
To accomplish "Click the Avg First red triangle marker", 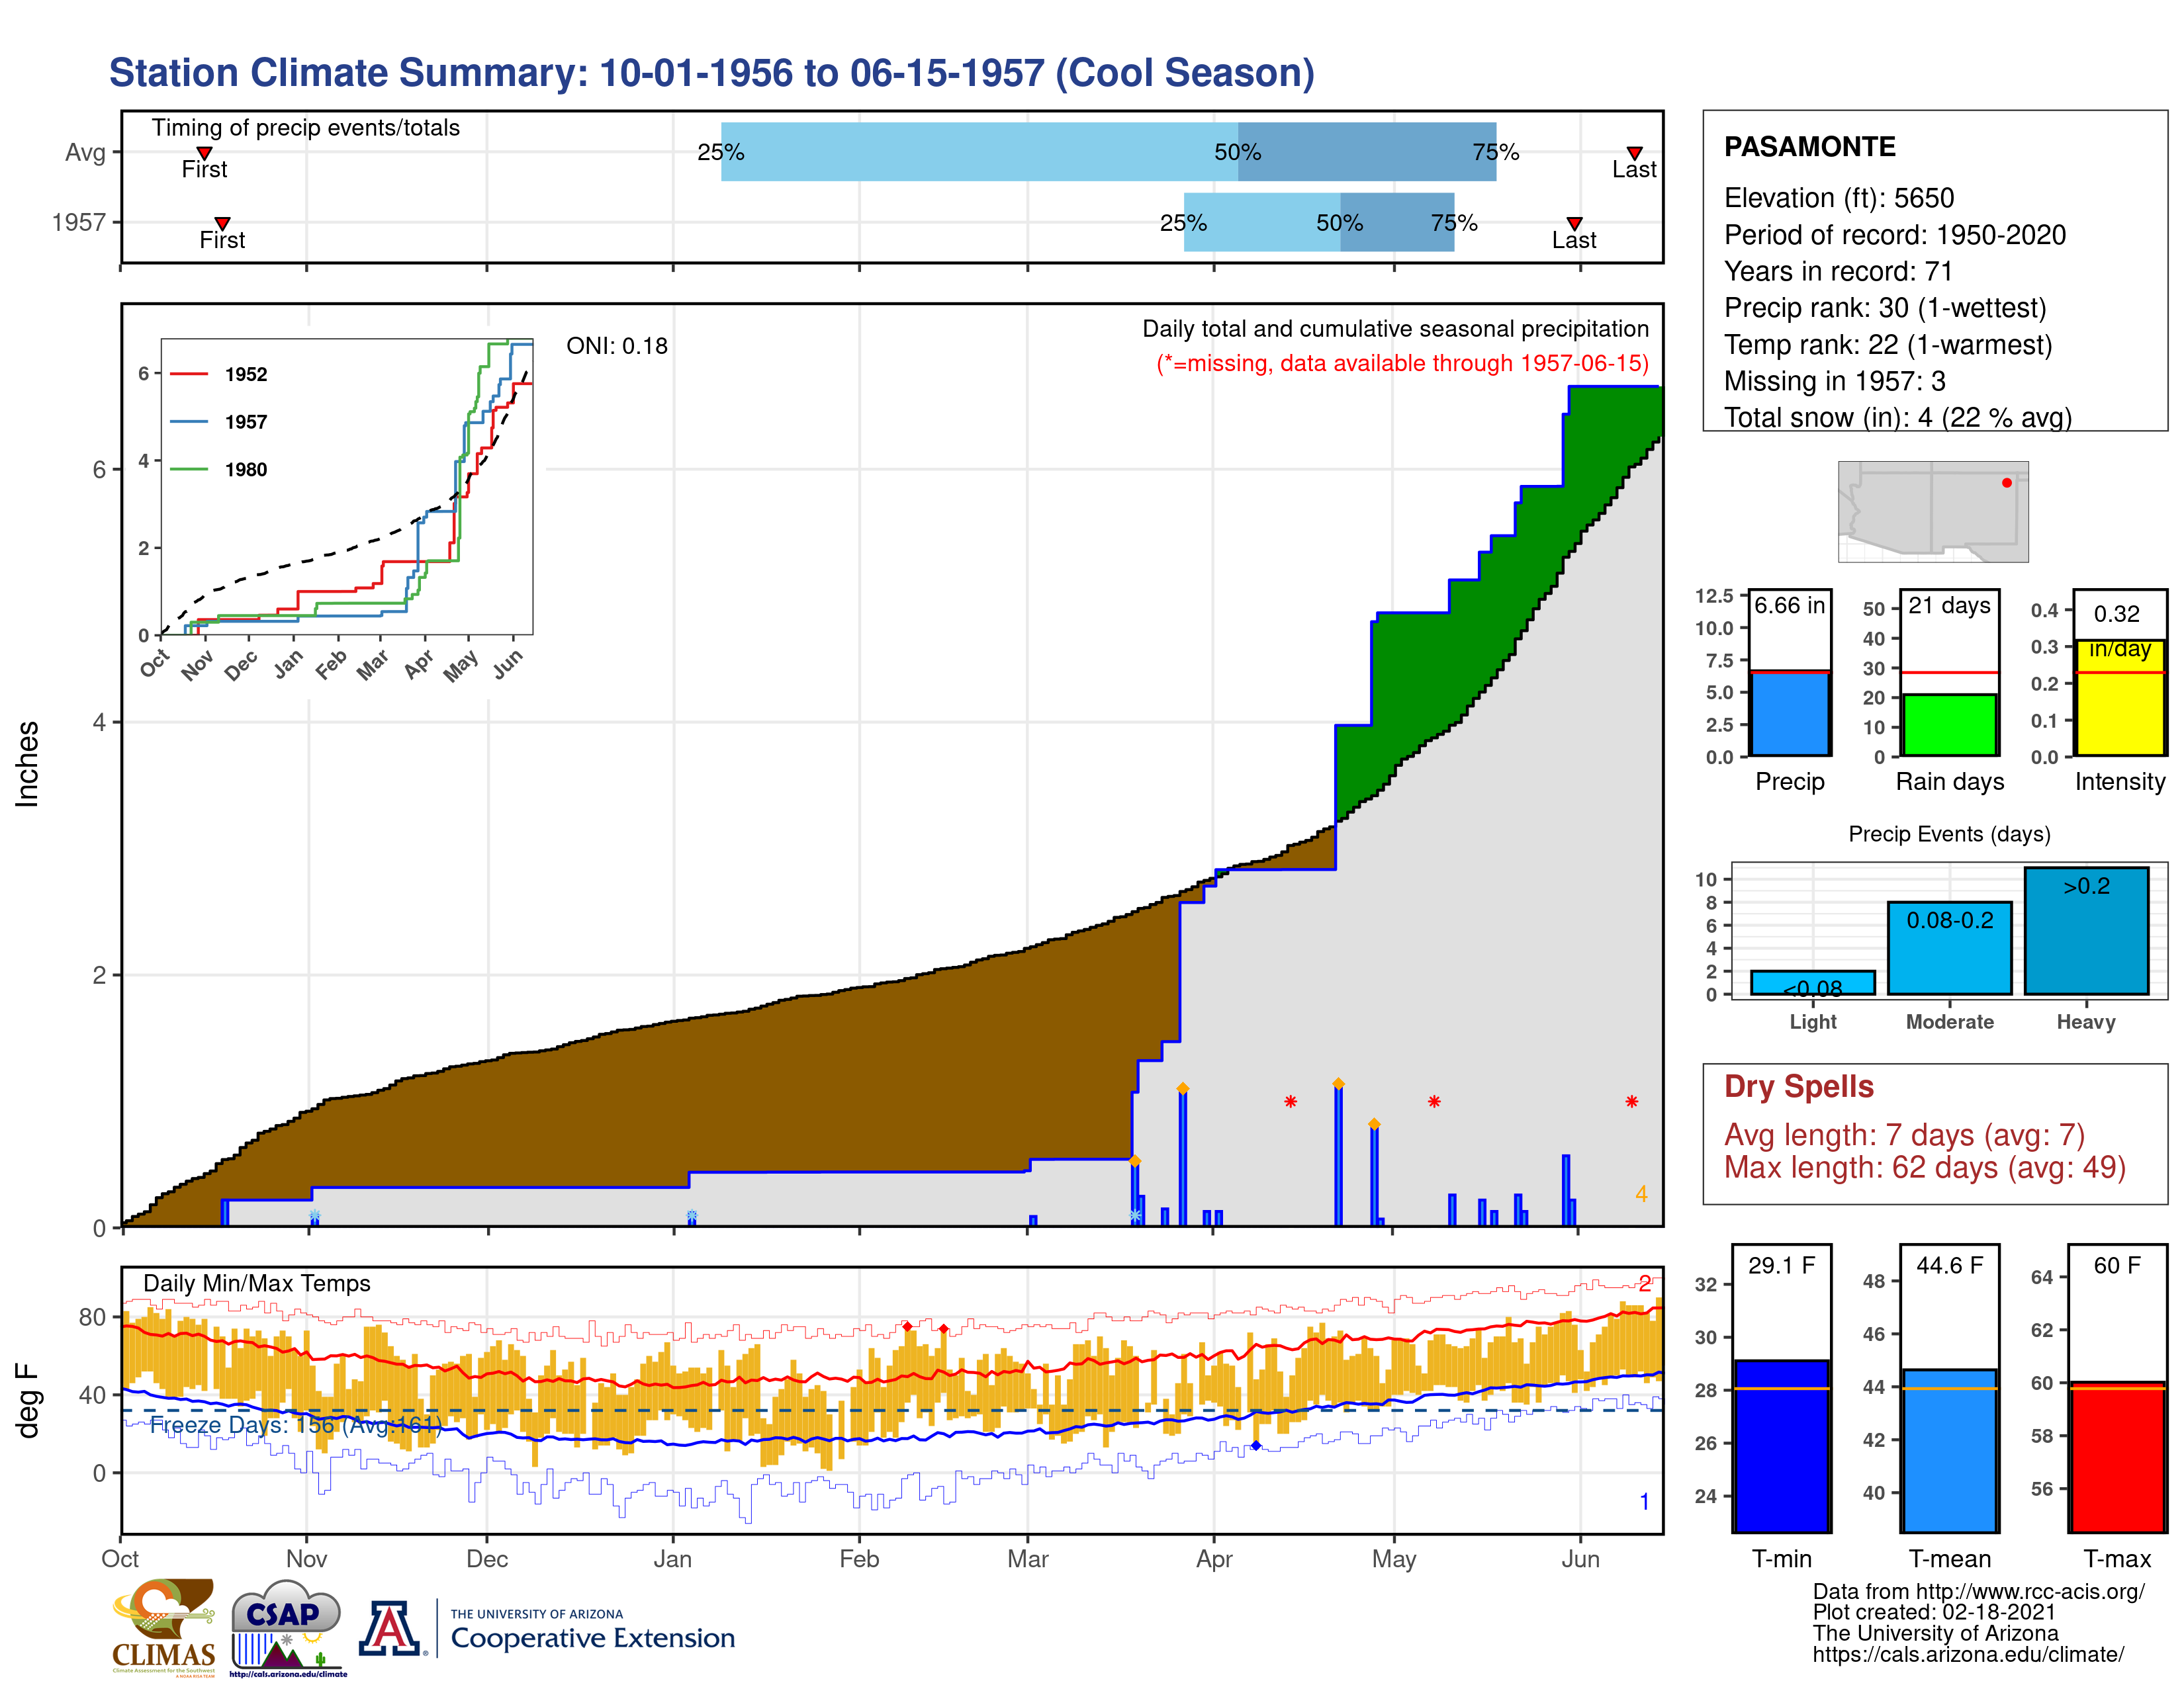I will (204, 153).
